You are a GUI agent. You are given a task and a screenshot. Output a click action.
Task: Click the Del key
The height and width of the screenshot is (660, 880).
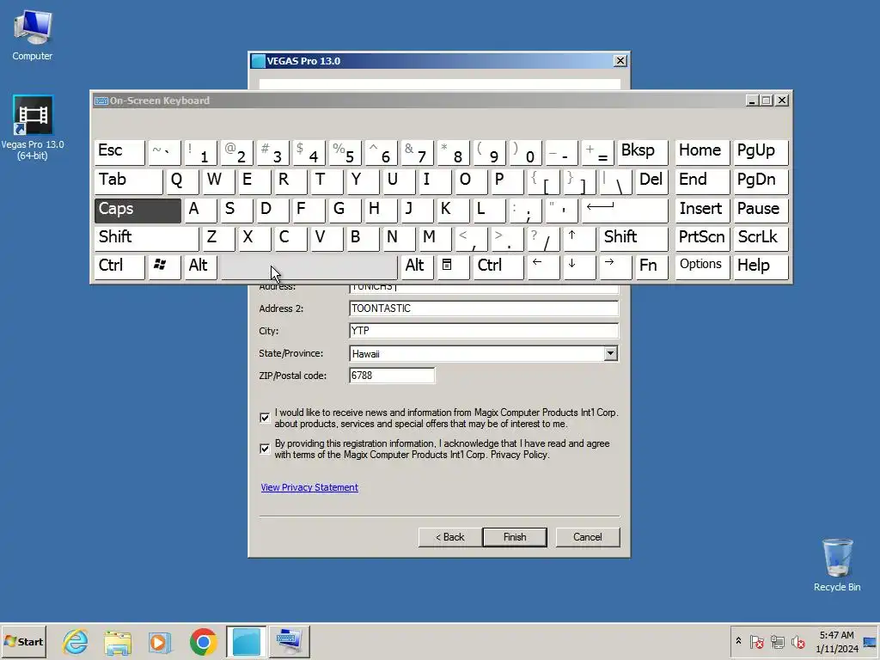click(651, 181)
